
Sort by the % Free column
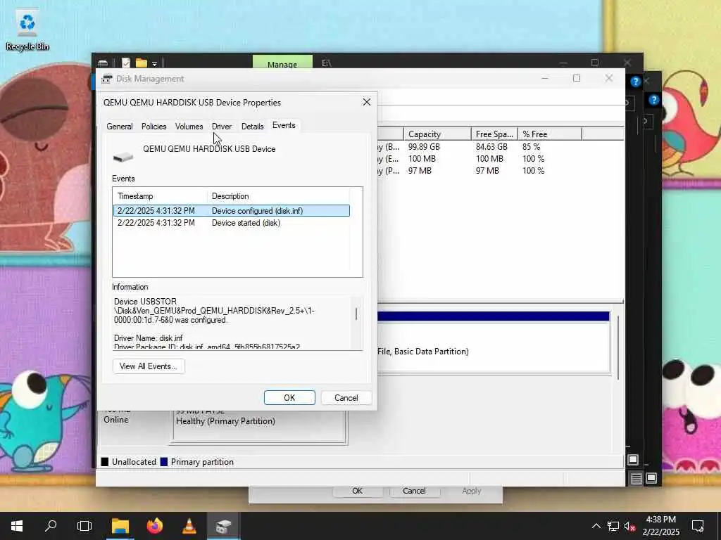[549, 134]
